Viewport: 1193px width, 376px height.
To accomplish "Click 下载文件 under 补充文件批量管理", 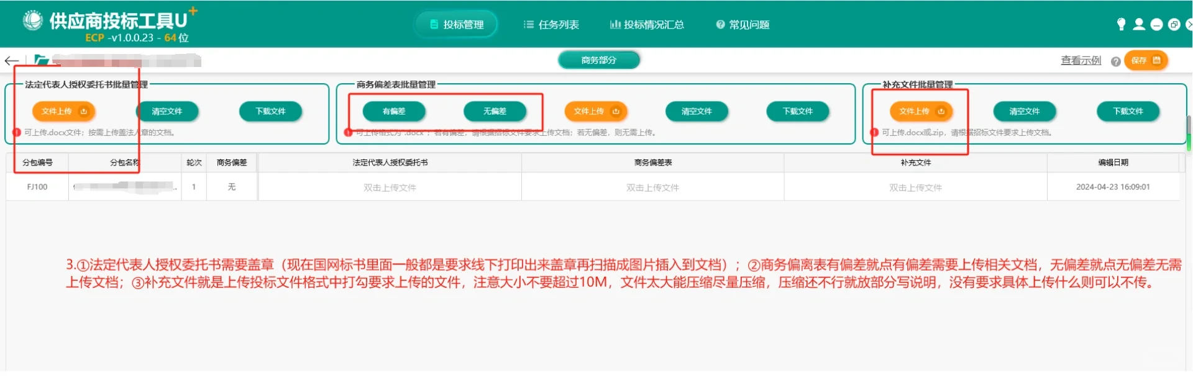I will point(1128,112).
